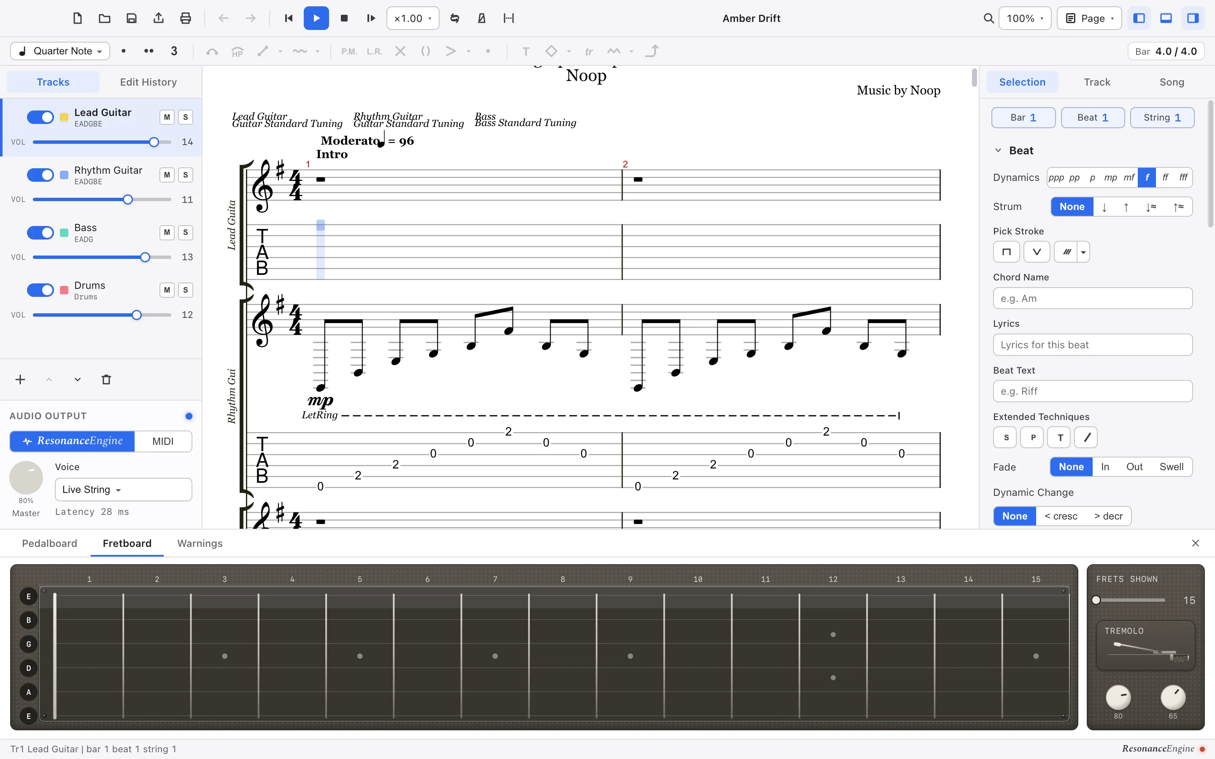
Task: Mark the note as dead with the X icon
Action: tap(400, 51)
